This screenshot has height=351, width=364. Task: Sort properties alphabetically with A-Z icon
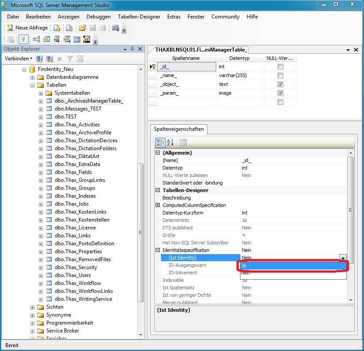(x=170, y=143)
